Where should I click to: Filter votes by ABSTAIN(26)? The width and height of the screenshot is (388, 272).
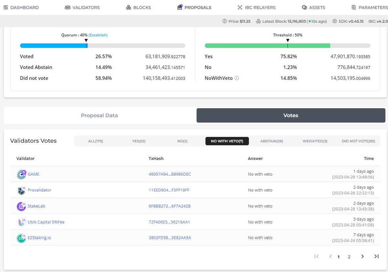pos(272,141)
